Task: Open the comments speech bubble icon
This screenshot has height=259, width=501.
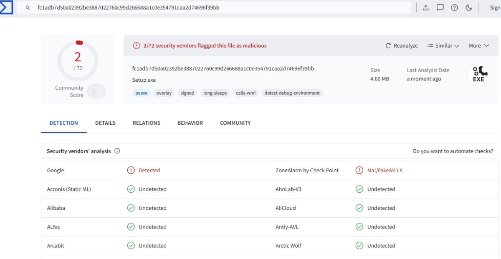Action: [440, 8]
